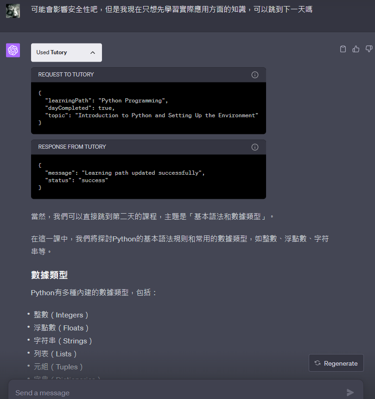Click the user profile avatar
Viewport: 375px width, 399px height.
pyautogui.click(x=13, y=11)
